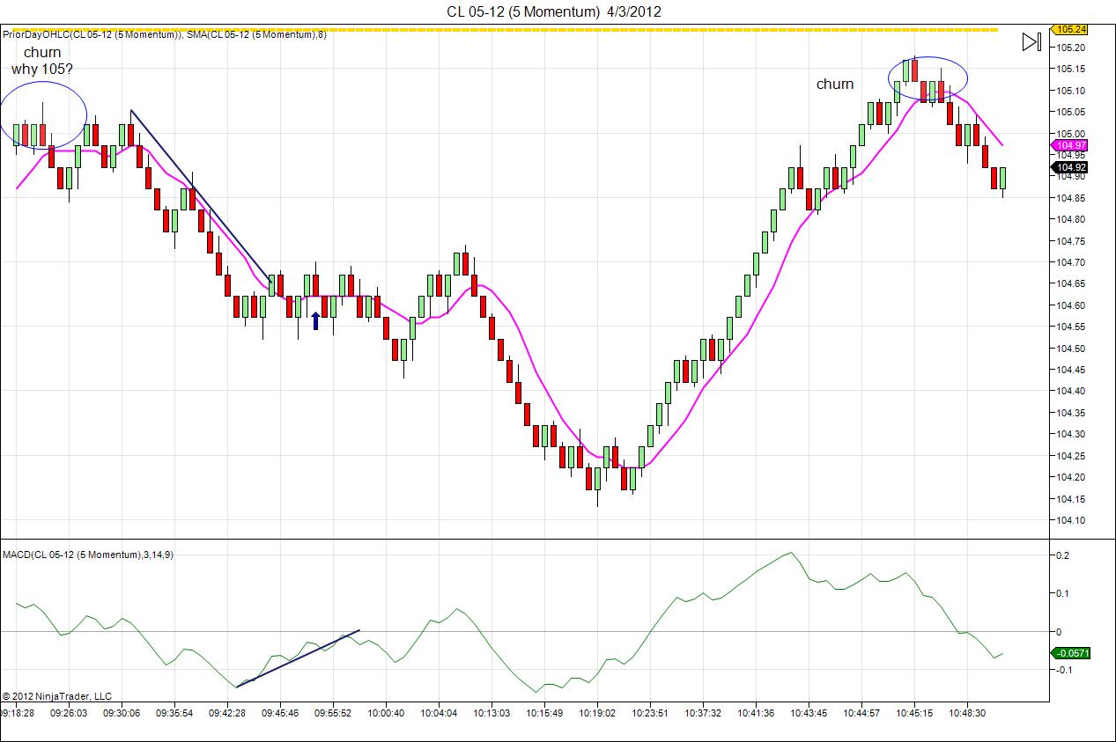Click the chart title CL 05-12 (5 Momentum) 4/3/2012

553,11
